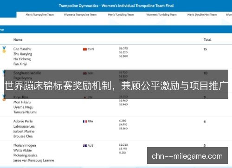
Task: Click the CHN country code
Action: (90, 49)
